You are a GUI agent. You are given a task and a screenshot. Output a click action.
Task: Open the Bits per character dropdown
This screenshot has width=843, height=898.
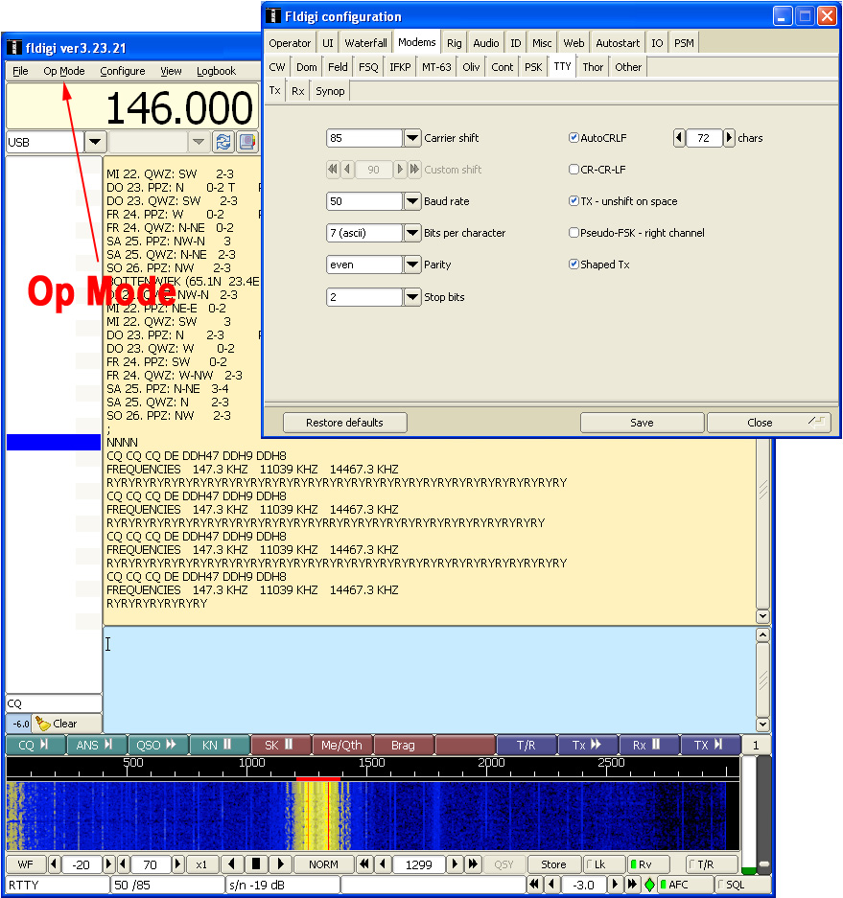click(412, 233)
